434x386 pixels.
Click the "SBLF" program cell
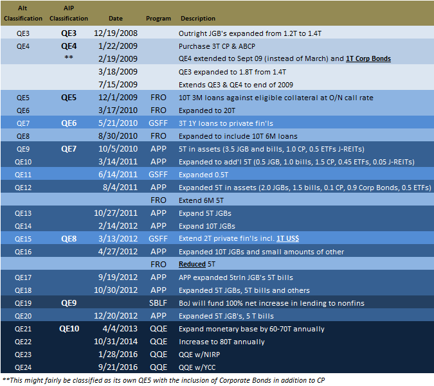coord(158,303)
